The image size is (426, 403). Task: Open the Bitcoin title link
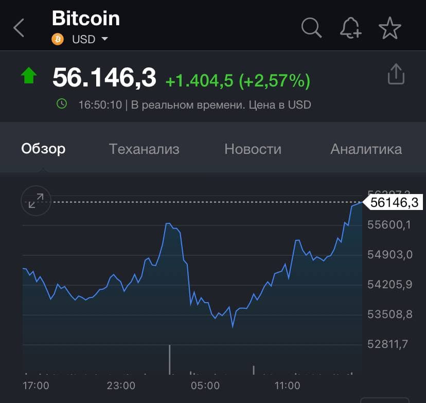coord(85,19)
